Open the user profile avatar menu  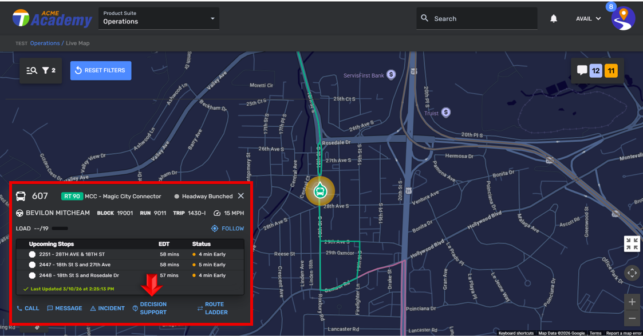coord(622,19)
